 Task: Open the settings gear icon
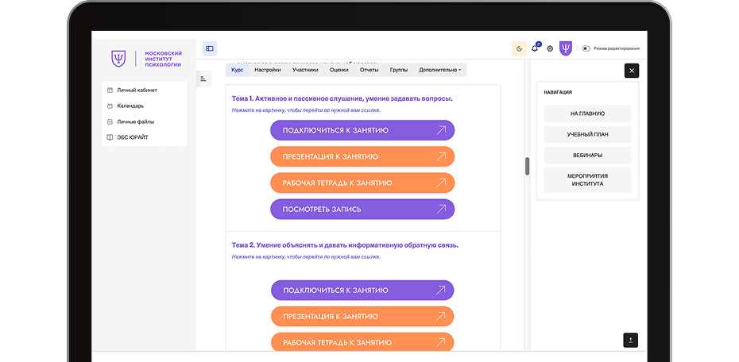coord(550,48)
